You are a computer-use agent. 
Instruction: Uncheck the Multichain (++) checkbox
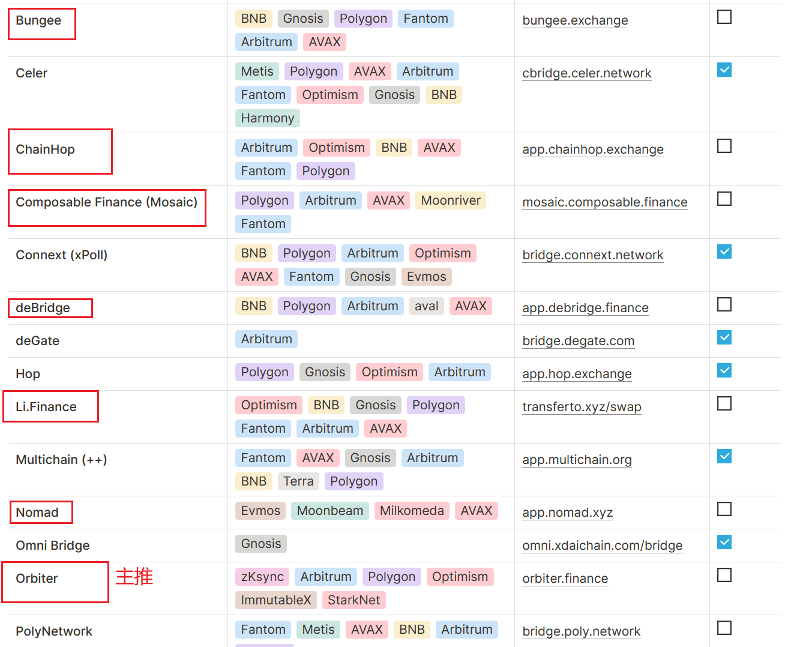pos(724,456)
